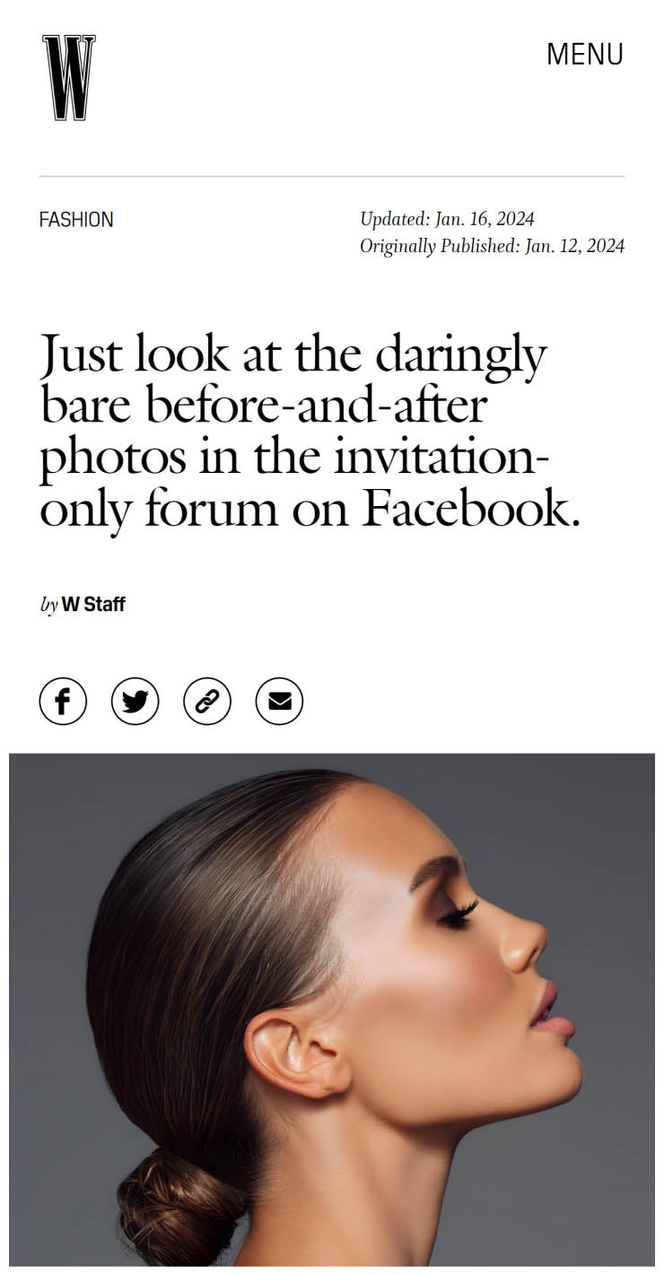Image resolution: width=664 pixels, height=1275 pixels.
Task: Open the W Staff author page
Action: [x=93, y=605]
